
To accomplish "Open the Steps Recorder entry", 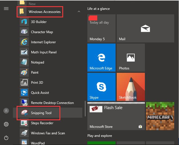I will coord(48,123).
